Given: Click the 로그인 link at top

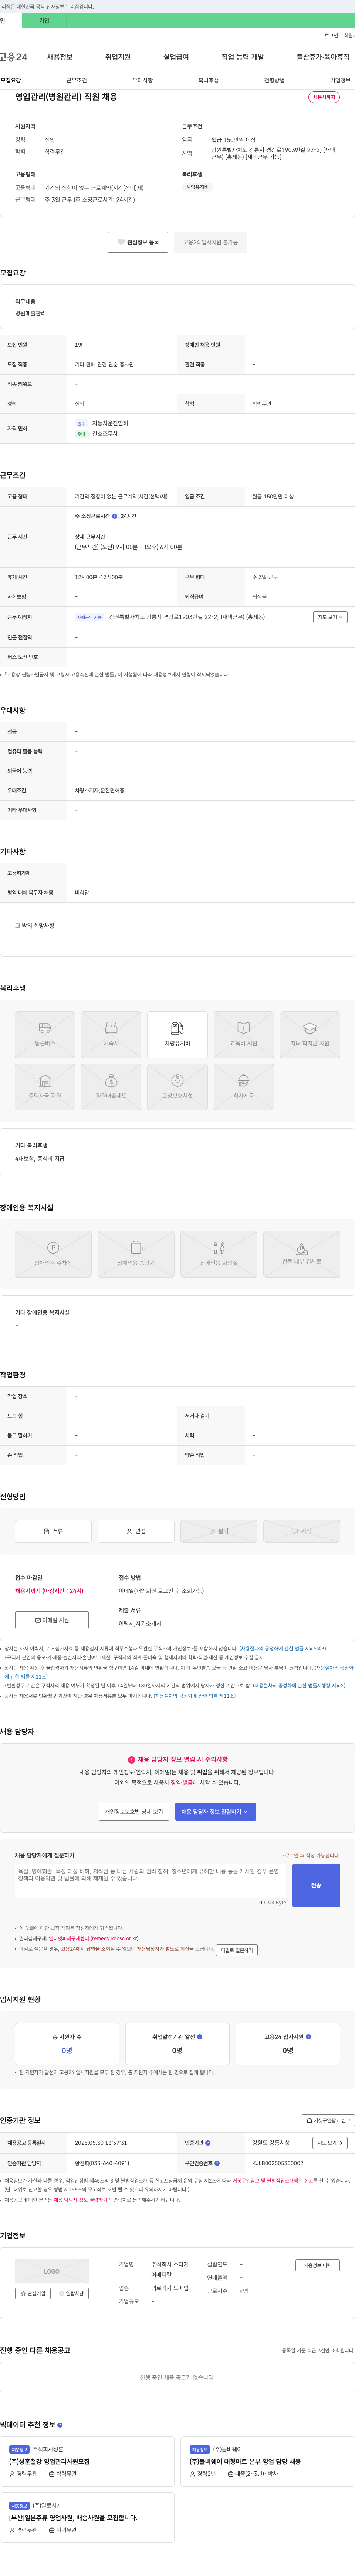Looking at the screenshot, I should coord(331,35).
